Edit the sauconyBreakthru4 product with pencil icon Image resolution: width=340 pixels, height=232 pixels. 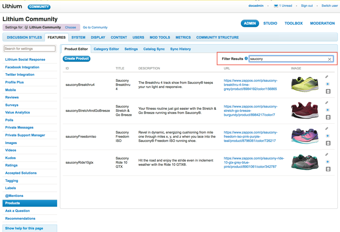pos(327,77)
